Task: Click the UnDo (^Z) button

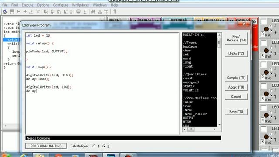Action: click(236, 54)
